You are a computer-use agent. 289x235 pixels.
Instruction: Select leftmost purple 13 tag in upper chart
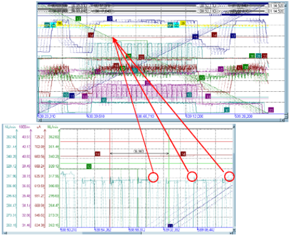(84, 96)
